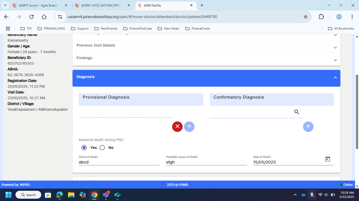359x201 pixels.
Task: Open the New folder bookmark folder
Action: click(x=168, y=29)
